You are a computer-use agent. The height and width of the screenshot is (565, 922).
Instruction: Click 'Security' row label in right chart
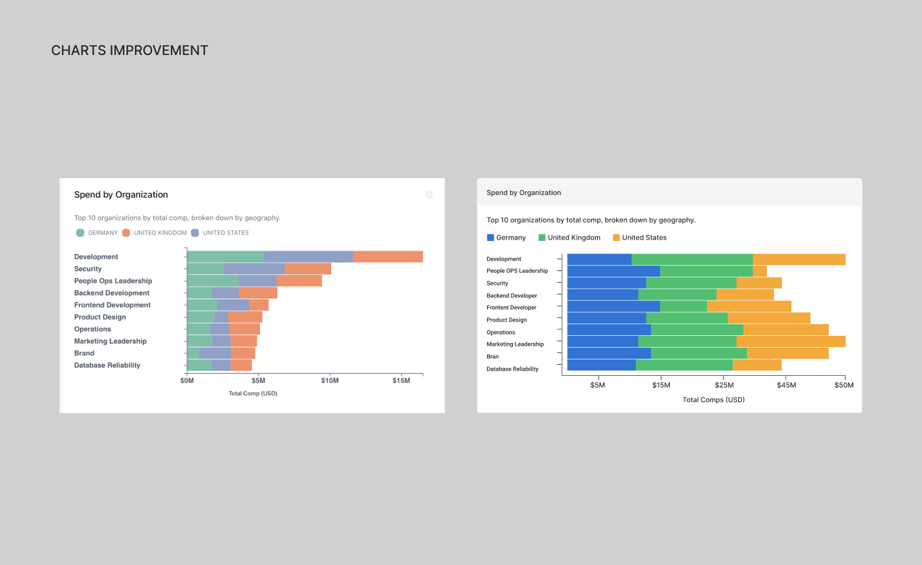coord(498,283)
